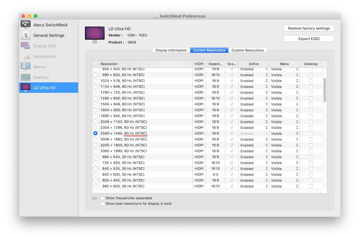Tick Desktop checkbox for 960 × 540, 30 Hz row
Viewport: 364px width, 235px height.
point(311,157)
